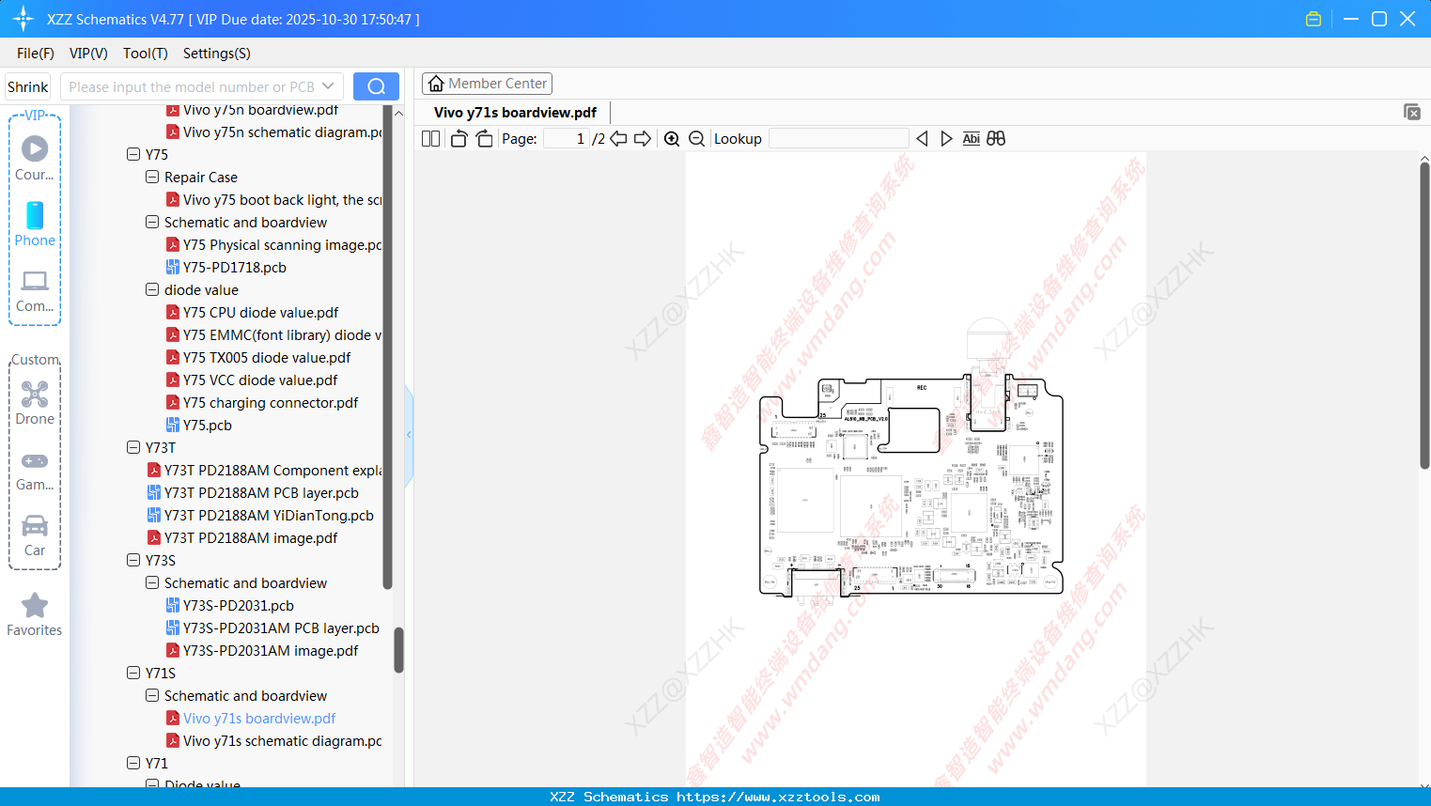Go to next page arrow
1431x806 pixels.
point(643,139)
